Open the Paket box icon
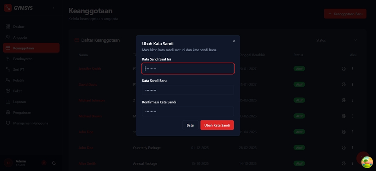 point(8,91)
